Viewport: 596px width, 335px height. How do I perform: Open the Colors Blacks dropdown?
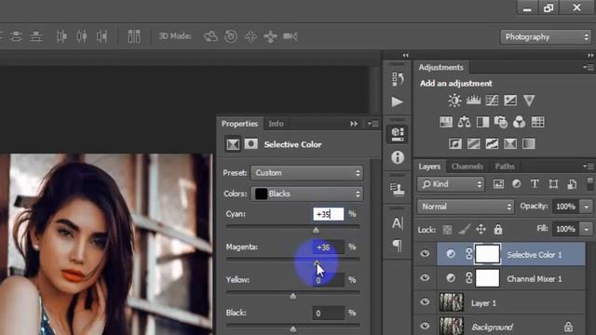pyautogui.click(x=306, y=194)
